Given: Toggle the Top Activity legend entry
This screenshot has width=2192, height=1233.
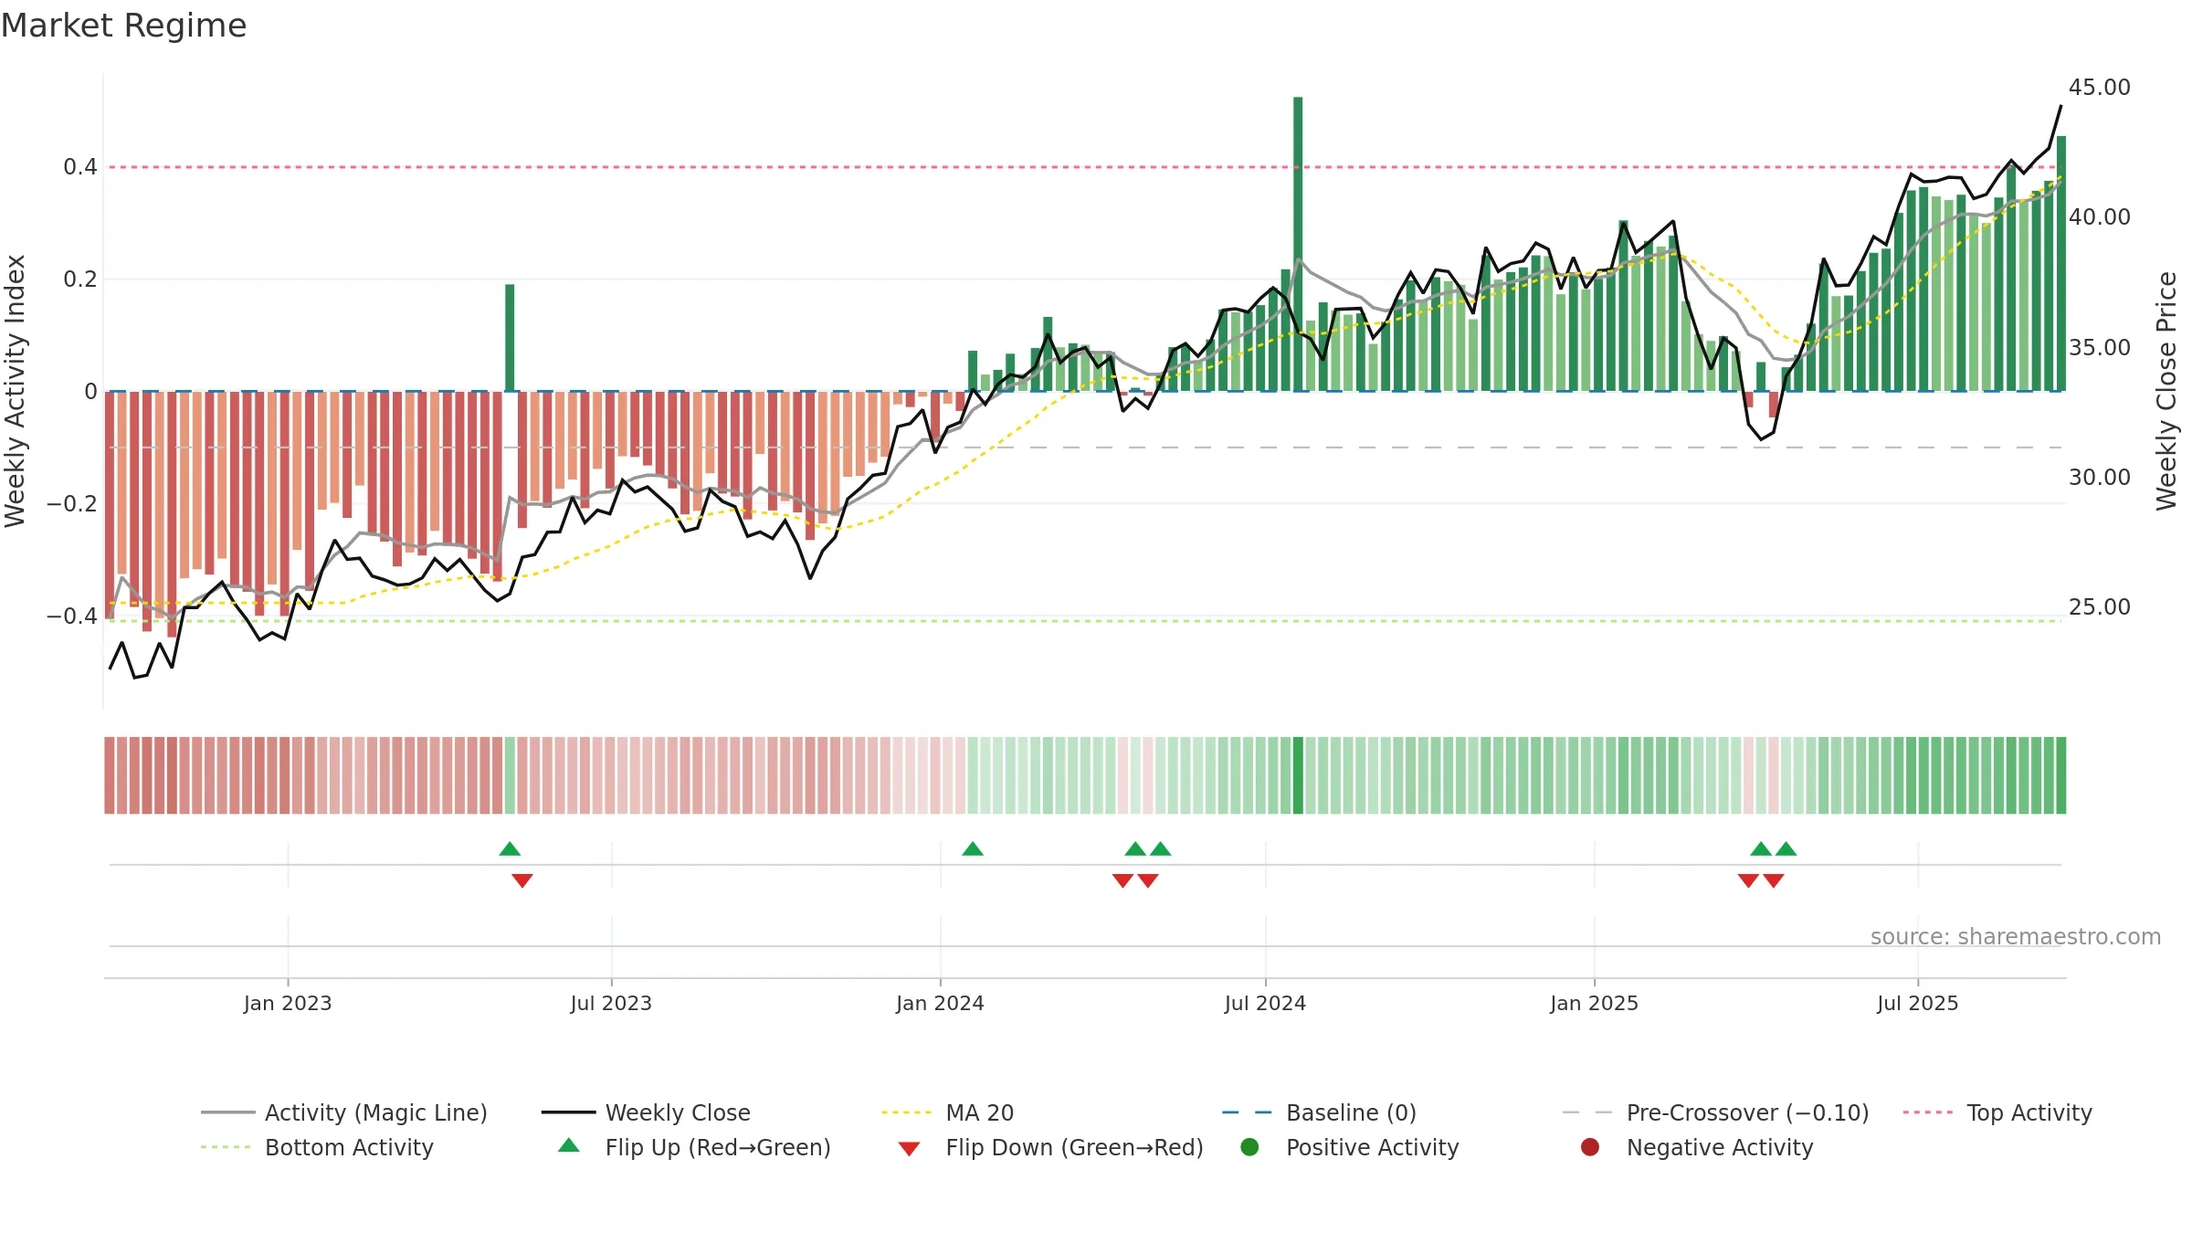Looking at the screenshot, I should [x=1997, y=1112].
